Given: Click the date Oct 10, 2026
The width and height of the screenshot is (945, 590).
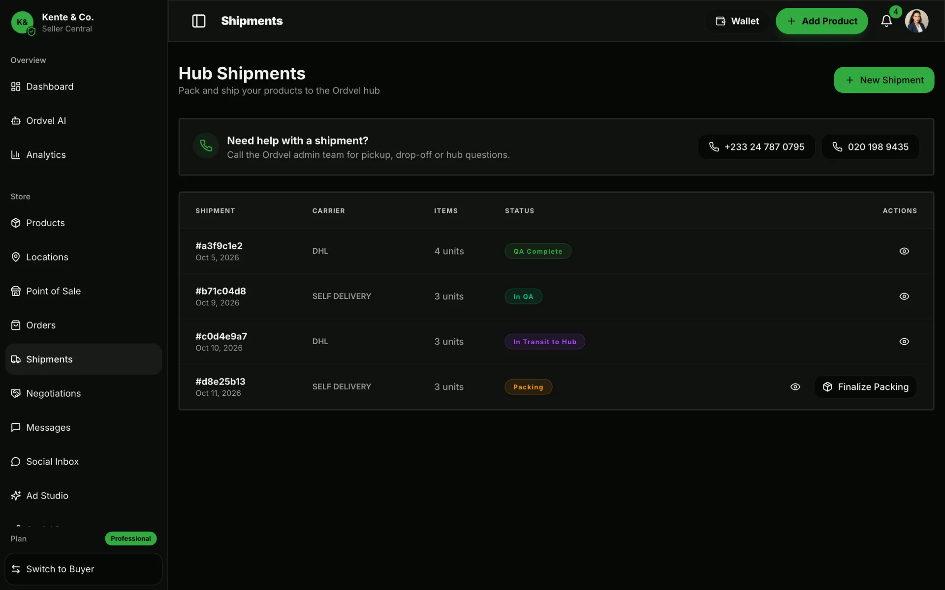Looking at the screenshot, I should (x=219, y=348).
